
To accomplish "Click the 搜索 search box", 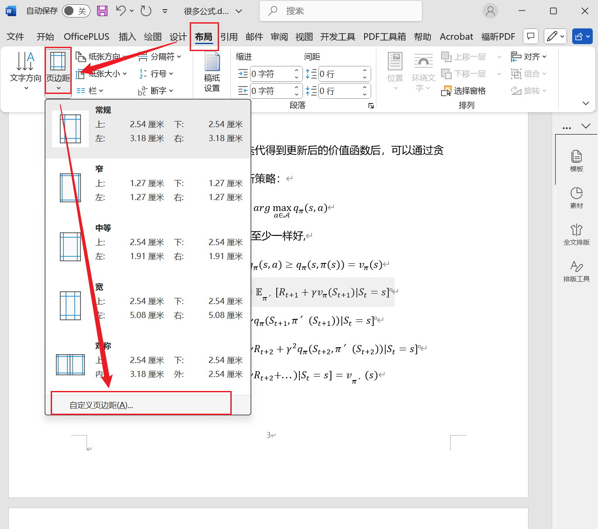I will tap(341, 11).
